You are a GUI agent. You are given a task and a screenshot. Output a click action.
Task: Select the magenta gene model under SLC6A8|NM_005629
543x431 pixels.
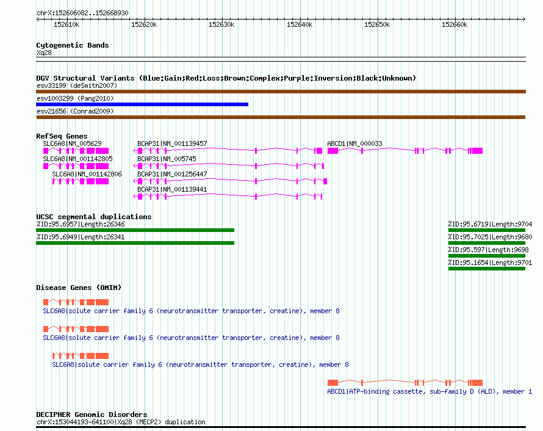76,151
